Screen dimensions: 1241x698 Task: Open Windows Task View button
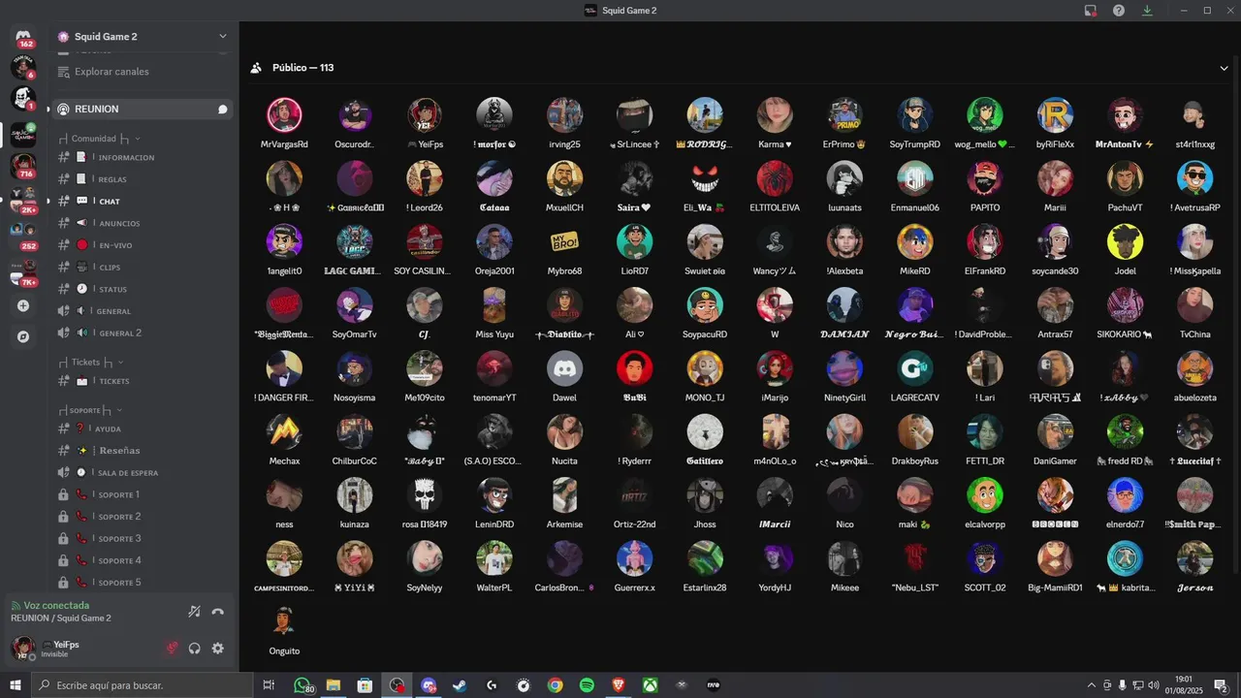pyautogui.click(x=269, y=685)
